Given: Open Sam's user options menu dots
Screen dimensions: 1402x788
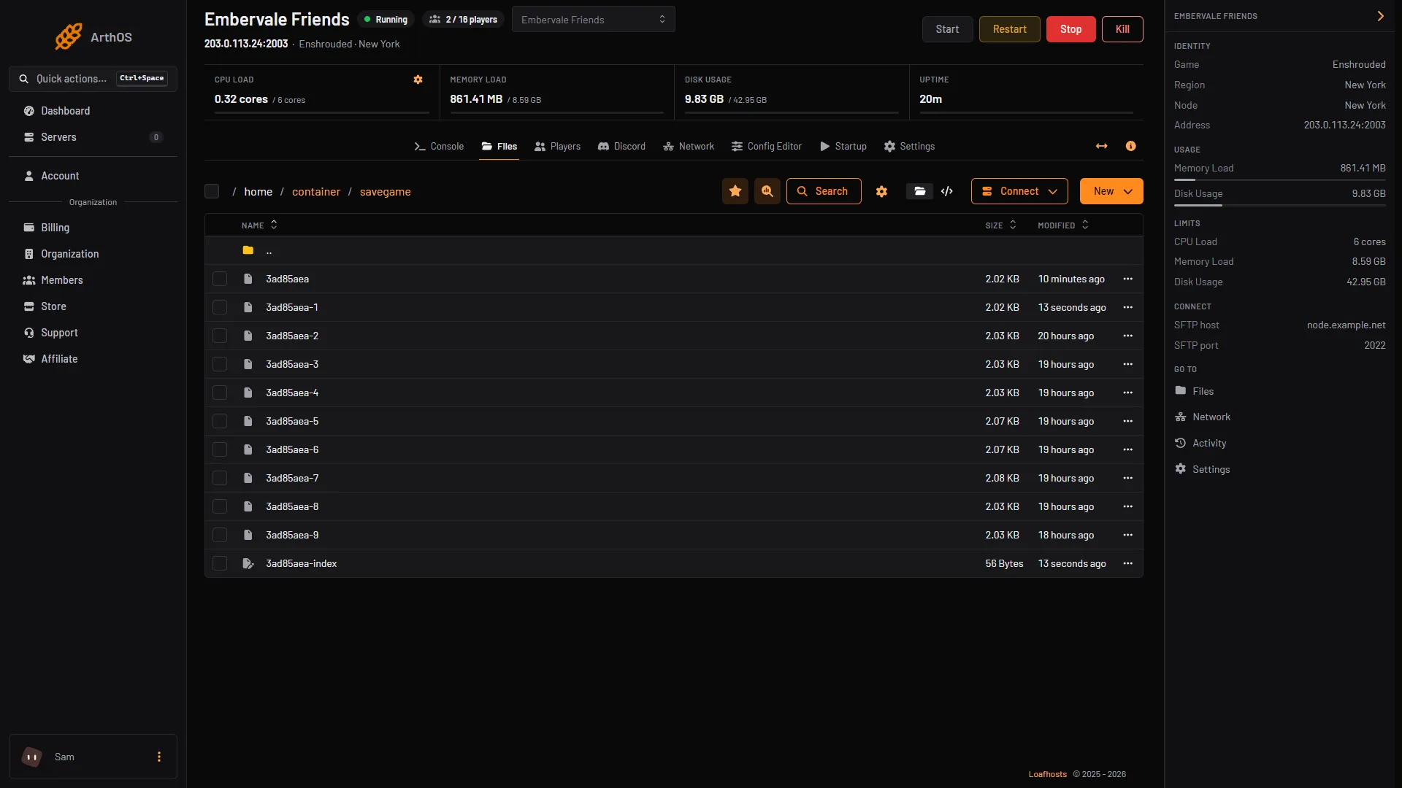Looking at the screenshot, I should (x=159, y=757).
